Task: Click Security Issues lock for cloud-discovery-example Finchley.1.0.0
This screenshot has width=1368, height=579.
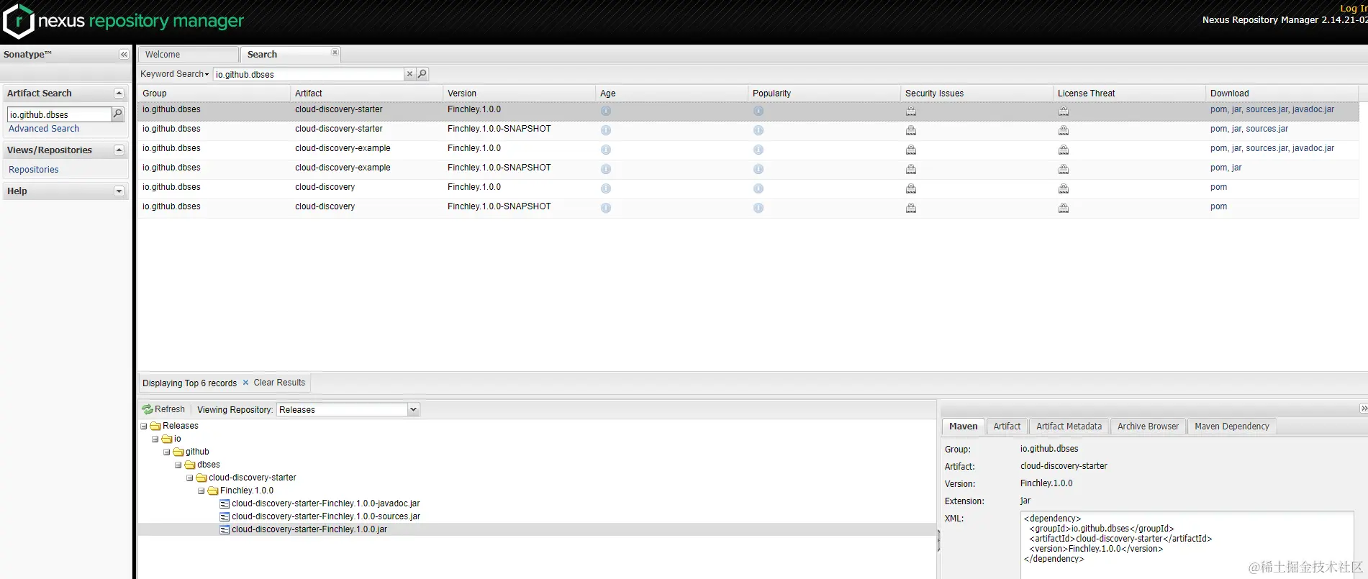Action: [911, 150]
